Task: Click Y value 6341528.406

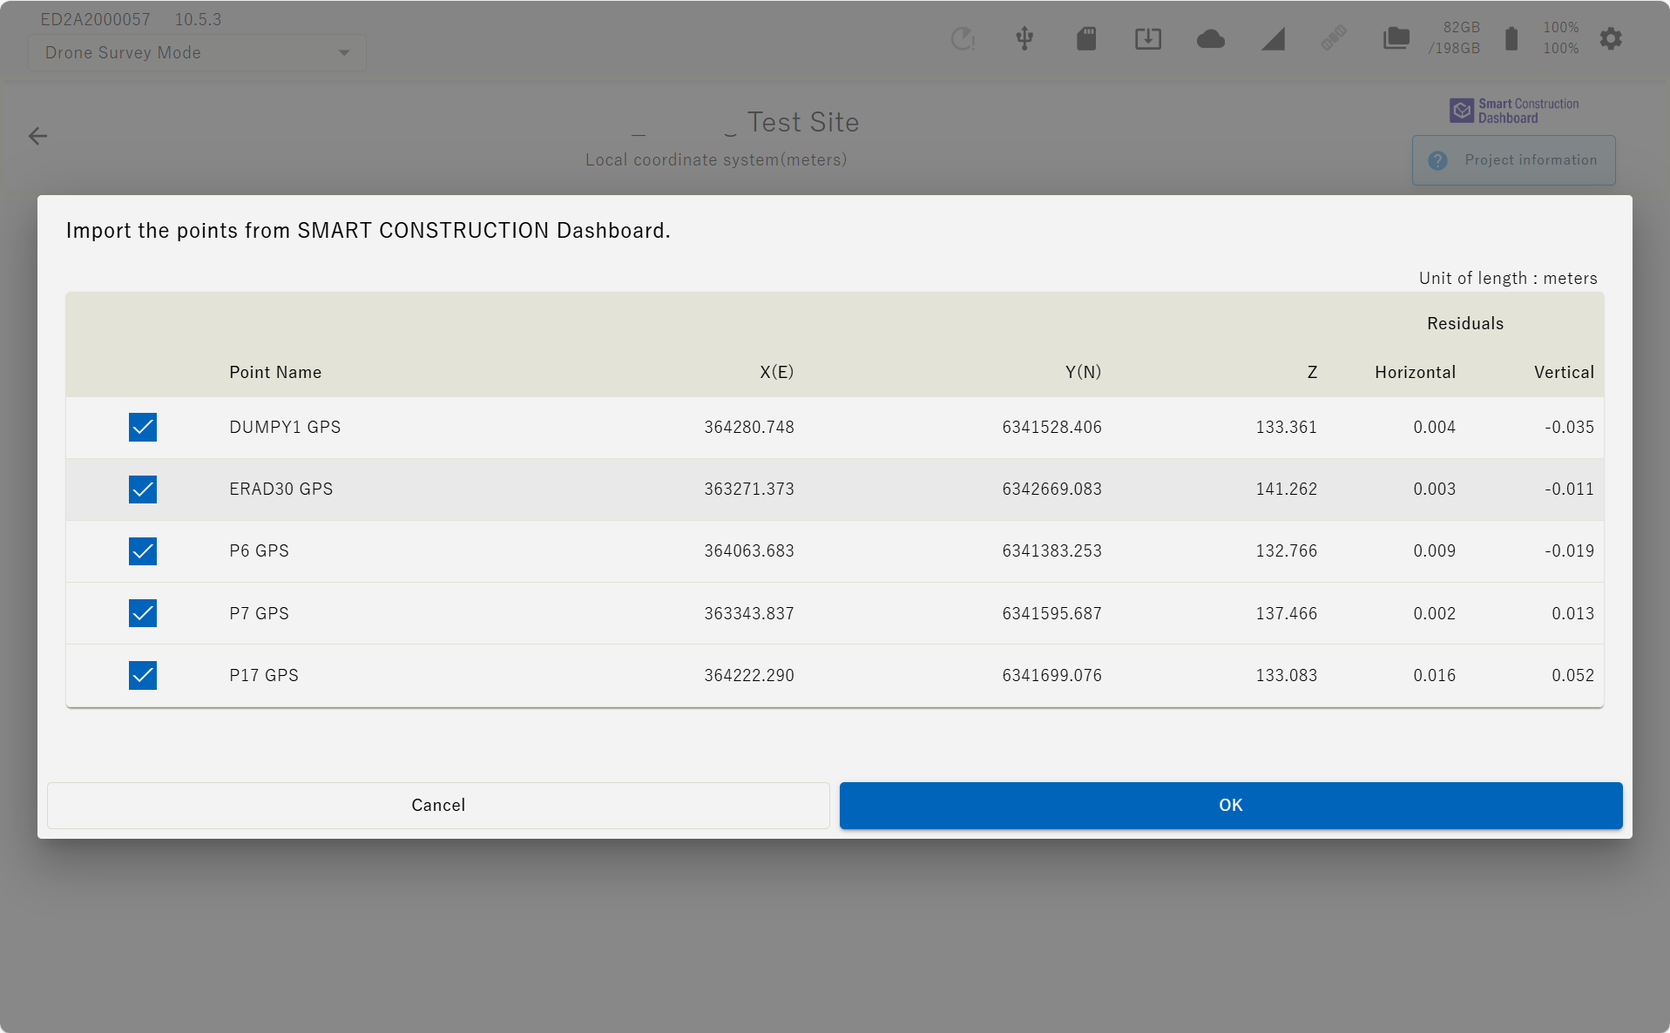Action: pyautogui.click(x=1052, y=427)
